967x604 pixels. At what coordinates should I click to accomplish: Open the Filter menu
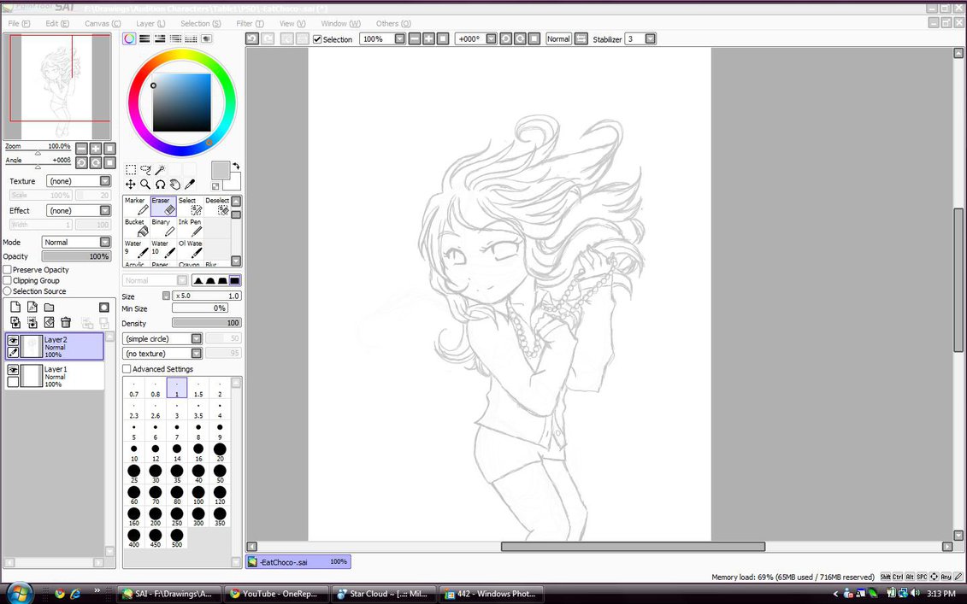pos(250,24)
